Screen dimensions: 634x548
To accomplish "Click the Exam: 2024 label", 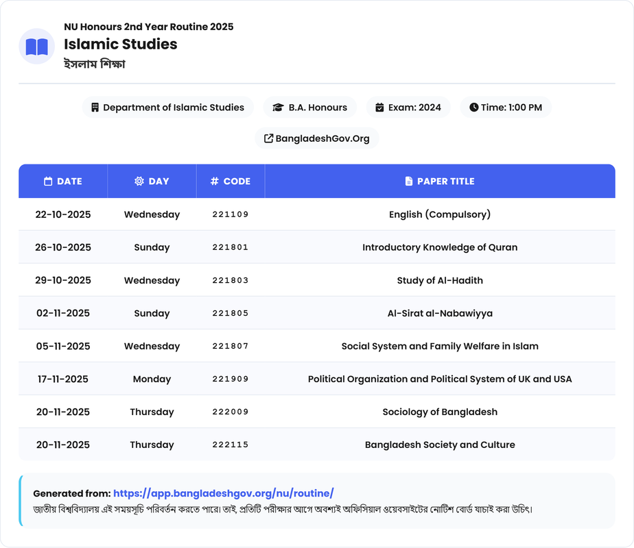I will click(414, 108).
